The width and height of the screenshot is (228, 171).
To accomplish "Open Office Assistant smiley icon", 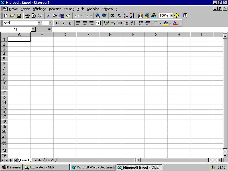I will pyautogui.click(x=176, y=16).
